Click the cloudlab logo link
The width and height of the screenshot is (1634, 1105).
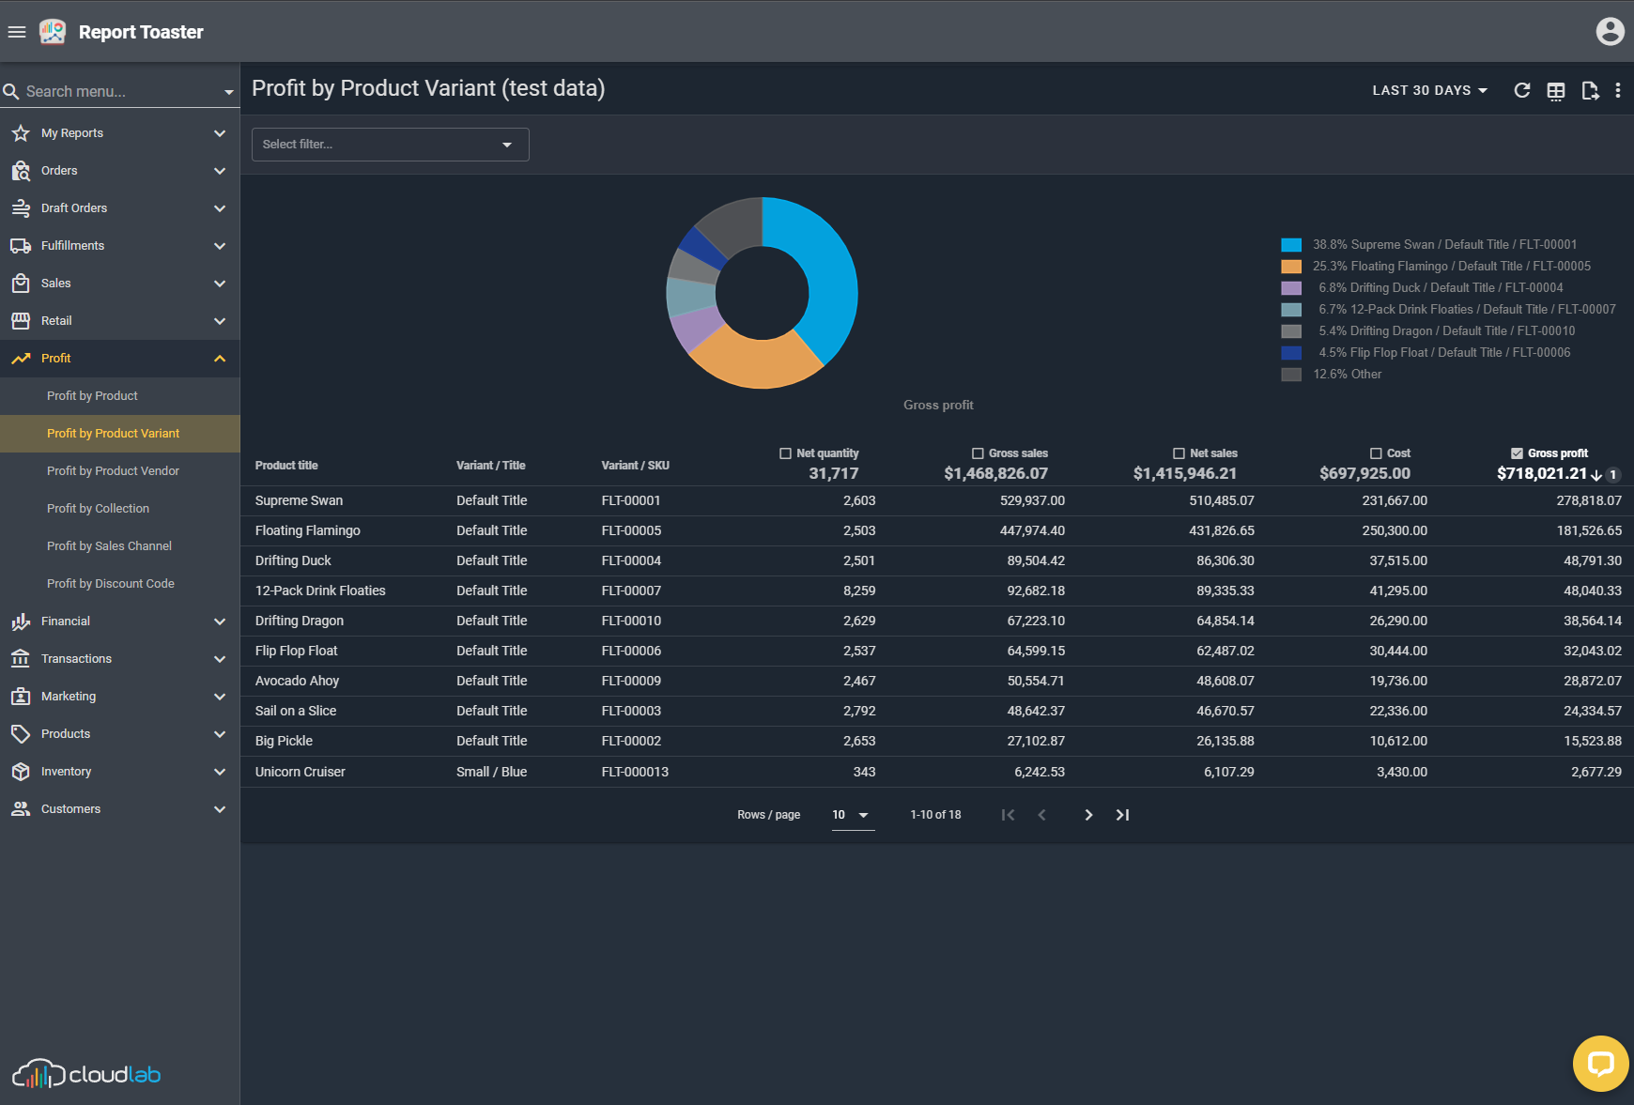[86, 1074]
